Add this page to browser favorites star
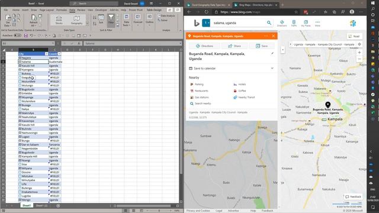The height and width of the screenshot is (213, 379). point(296,12)
